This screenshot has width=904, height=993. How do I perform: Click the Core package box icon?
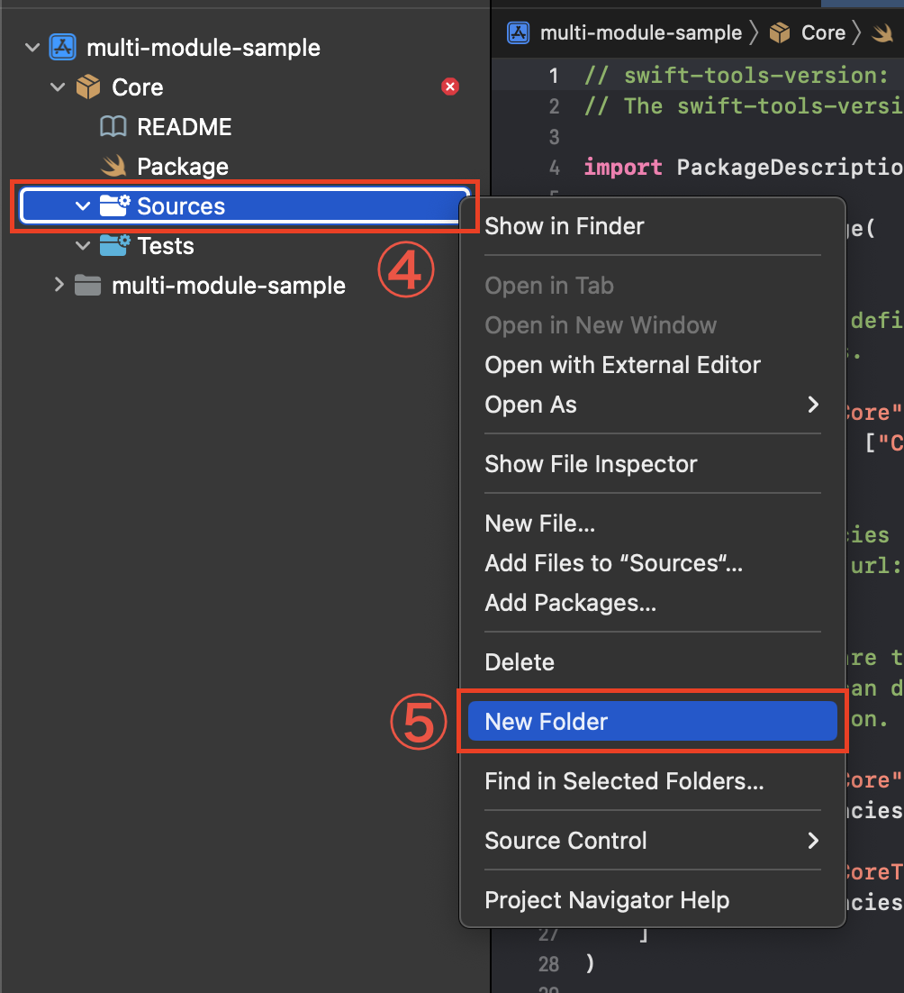click(88, 87)
